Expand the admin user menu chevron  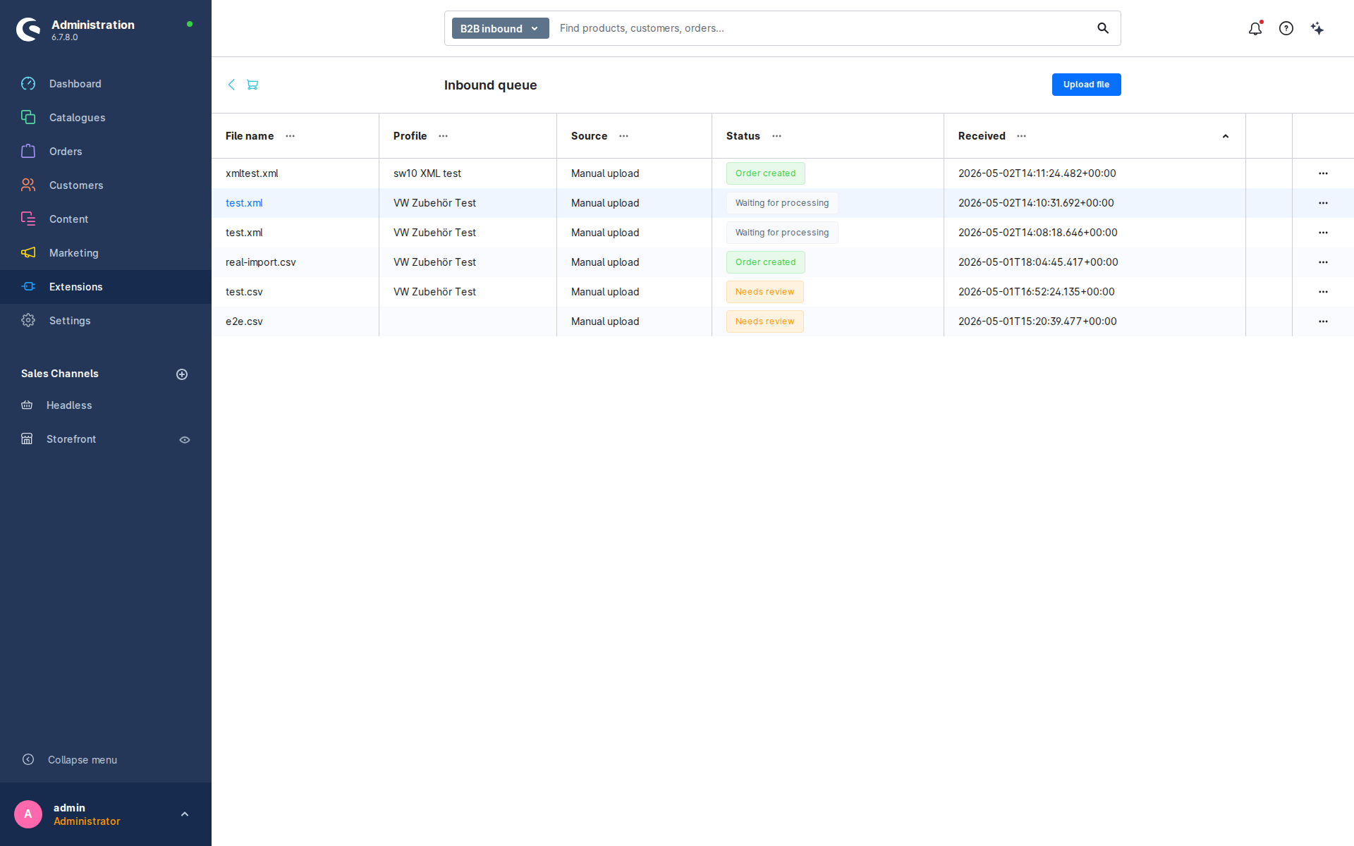185,814
